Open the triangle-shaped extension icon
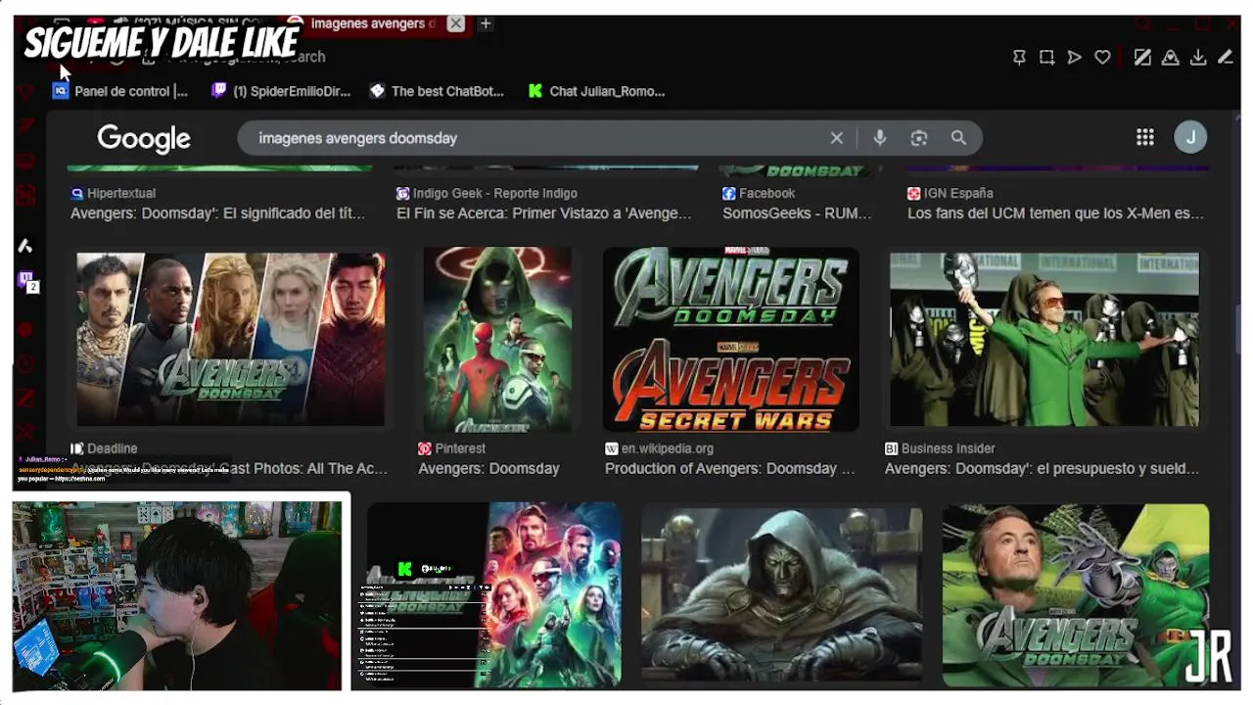Viewport: 1253px width, 705px height. tap(1171, 58)
